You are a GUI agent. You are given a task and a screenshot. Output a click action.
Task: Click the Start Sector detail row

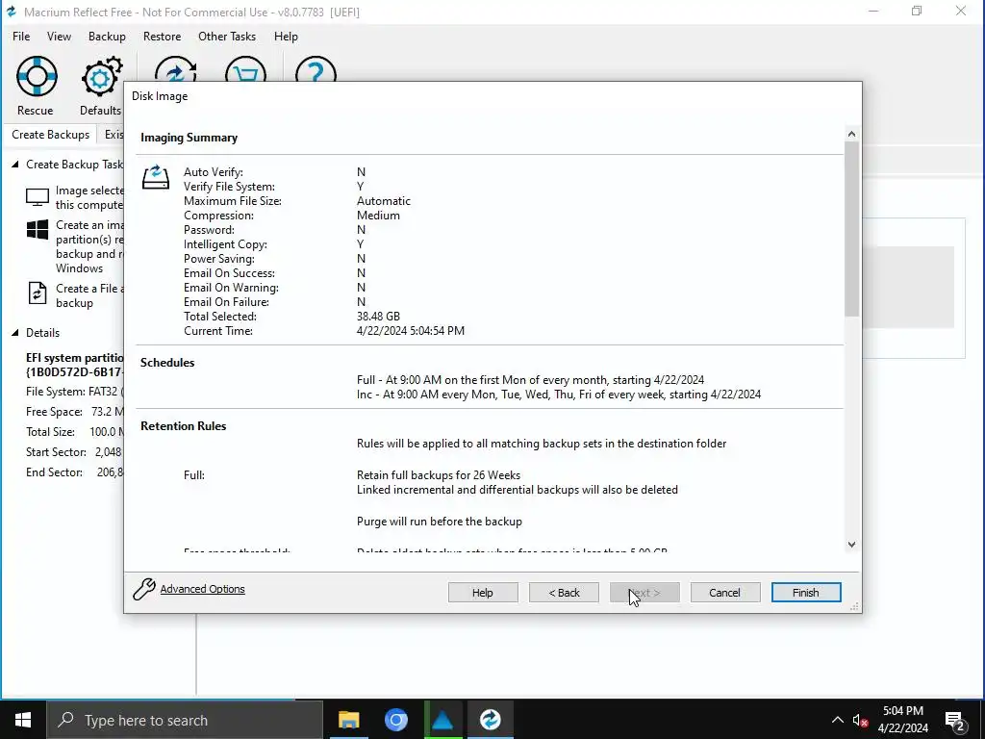75,452
